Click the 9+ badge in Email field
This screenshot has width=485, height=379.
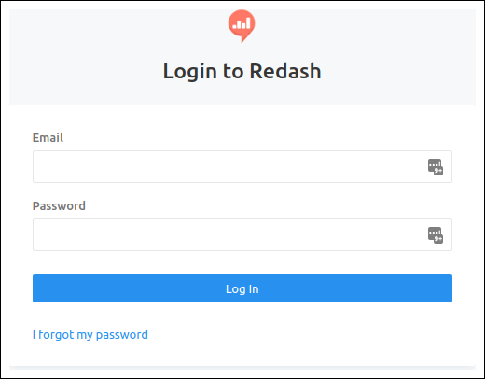[438, 171]
